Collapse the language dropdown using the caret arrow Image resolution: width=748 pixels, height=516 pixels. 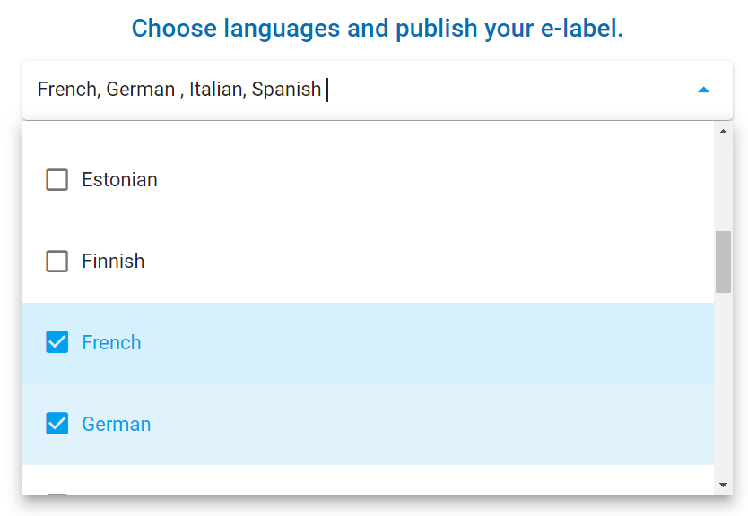(x=703, y=90)
